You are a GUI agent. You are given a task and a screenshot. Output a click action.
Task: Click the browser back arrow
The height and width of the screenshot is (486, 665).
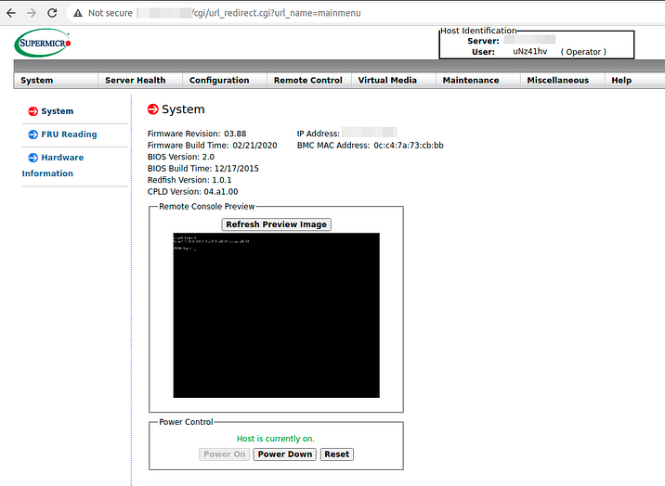point(10,13)
